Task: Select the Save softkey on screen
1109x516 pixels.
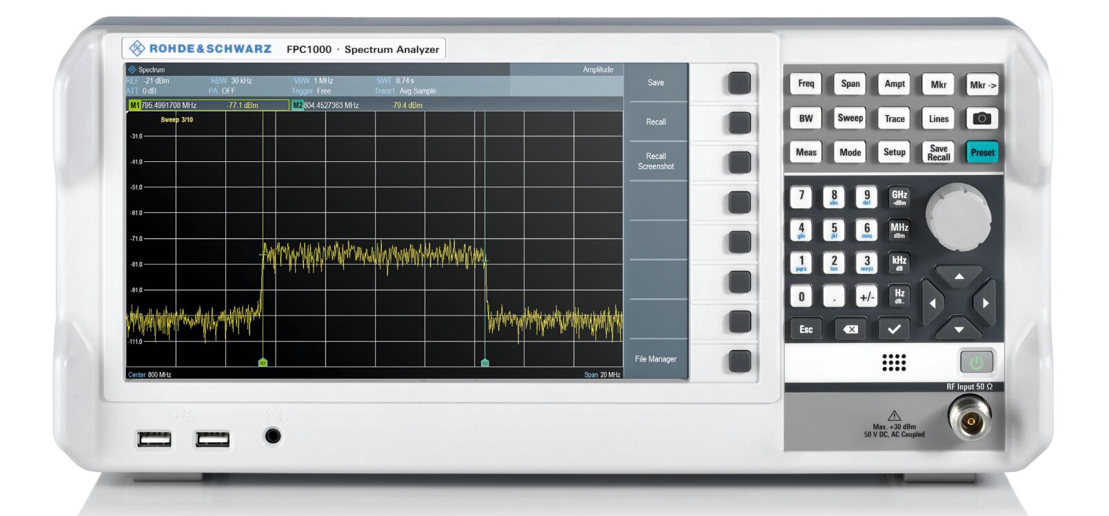Action: [655, 83]
